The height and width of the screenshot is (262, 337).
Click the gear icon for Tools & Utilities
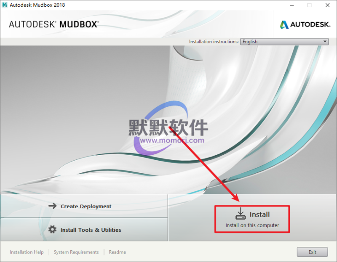52,230
